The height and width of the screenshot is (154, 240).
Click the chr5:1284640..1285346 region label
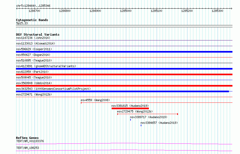(x=33, y=6)
